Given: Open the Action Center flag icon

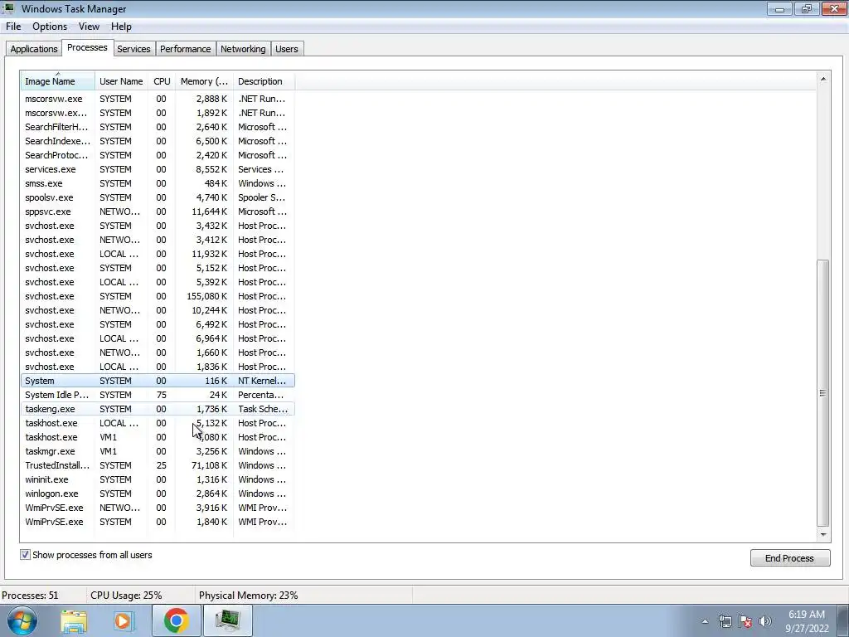Looking at the screenshot, I should [745, 621].
